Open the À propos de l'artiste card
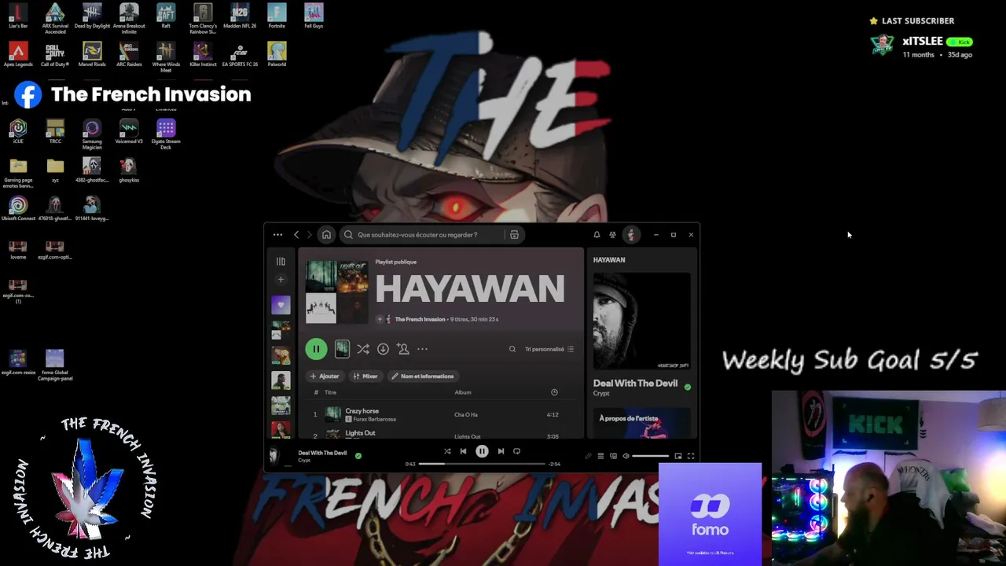This screenshot has height=566, width=1006. (x=642, y=423)
